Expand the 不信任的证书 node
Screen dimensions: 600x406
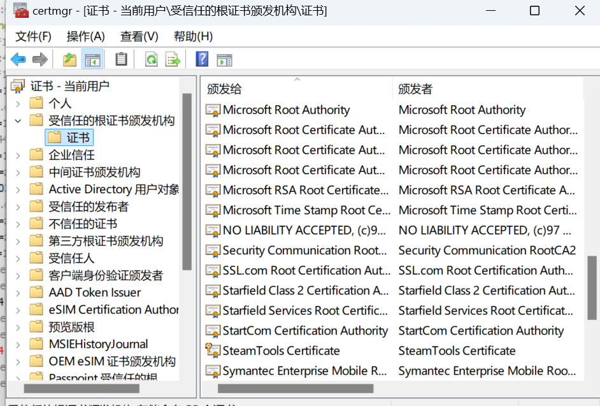[18, 224]
